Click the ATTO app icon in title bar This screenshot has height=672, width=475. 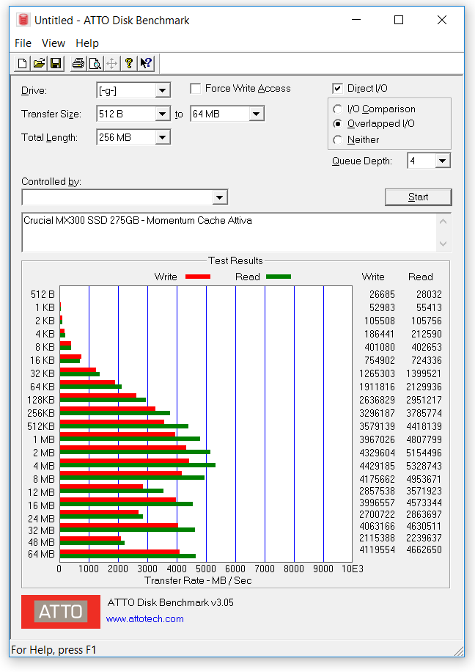(x=23, y=20)
